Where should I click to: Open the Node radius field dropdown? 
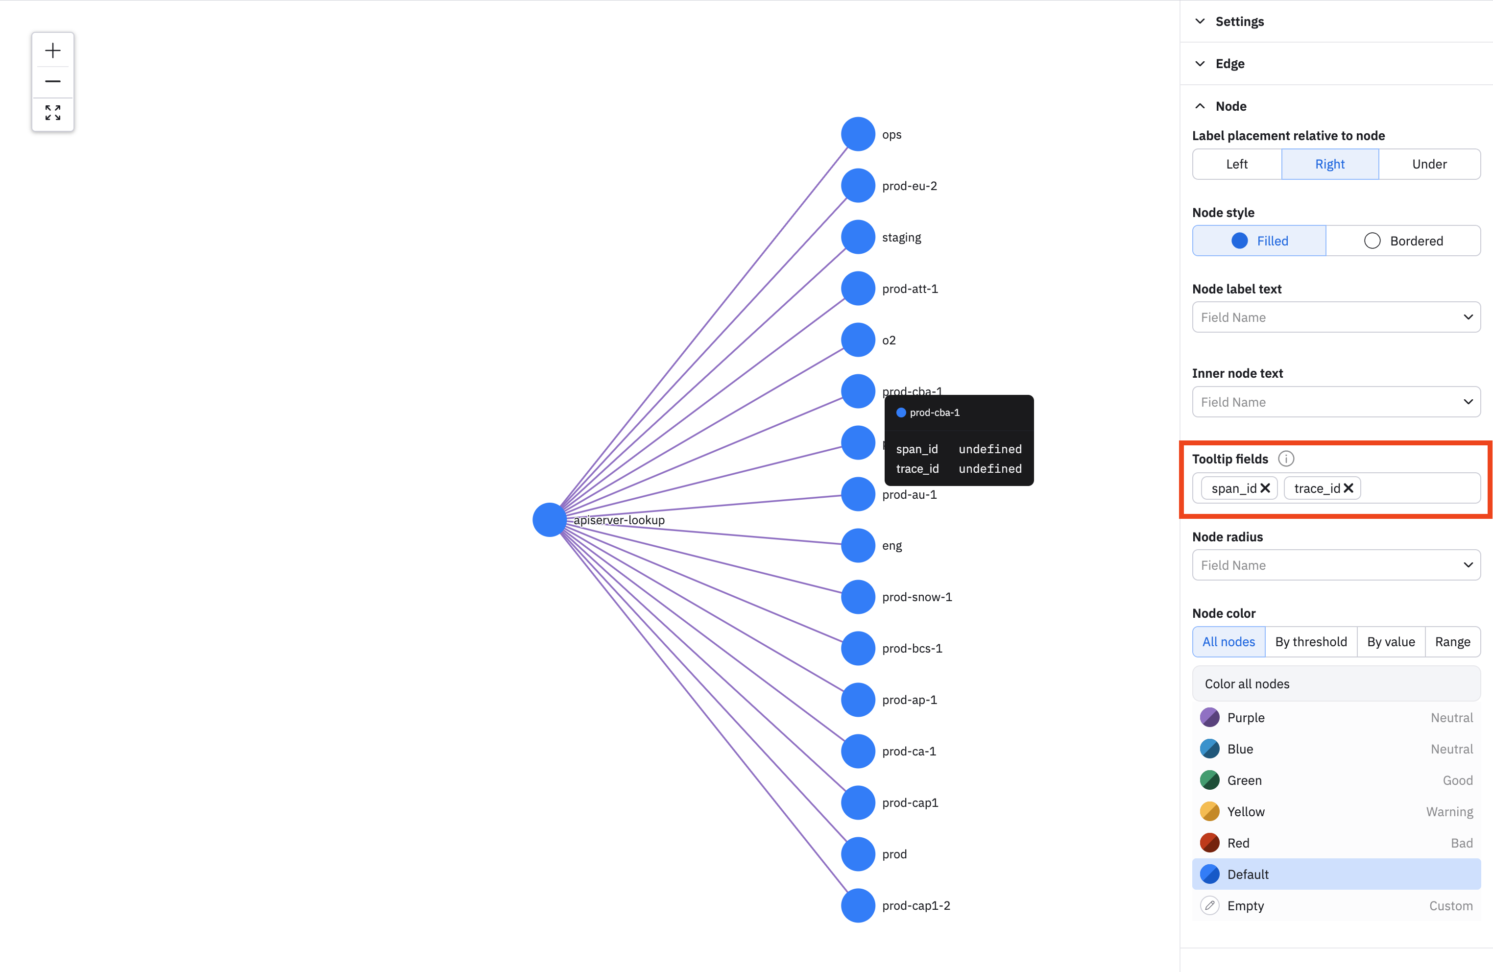coord(1336,565)
